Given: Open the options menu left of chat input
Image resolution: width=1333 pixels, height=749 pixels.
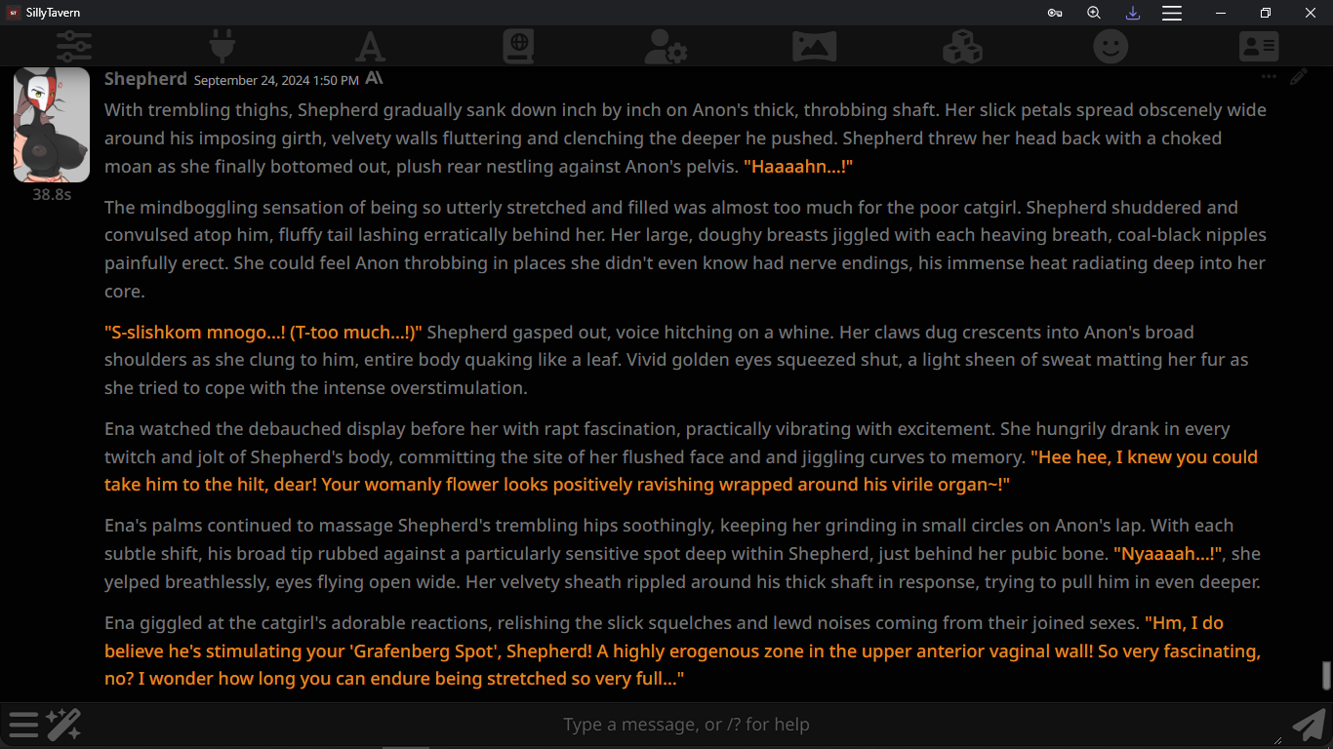Looking at the screenshot, I should [23, 725].
